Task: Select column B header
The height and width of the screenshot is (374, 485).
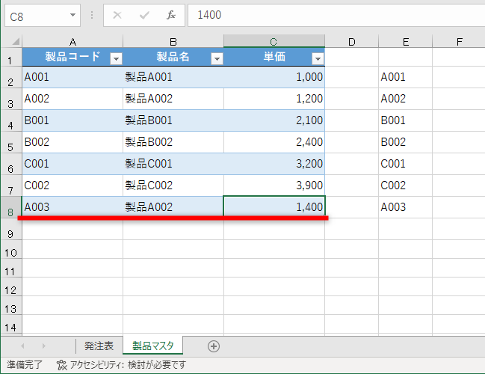Action: (x=173, y=41)
